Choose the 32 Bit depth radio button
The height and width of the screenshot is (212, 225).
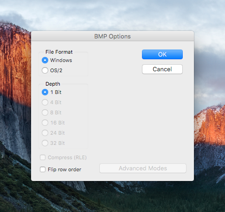click(45, 143)
